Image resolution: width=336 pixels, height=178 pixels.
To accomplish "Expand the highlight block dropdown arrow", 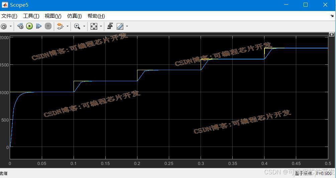I will click(x=68, y=26).
